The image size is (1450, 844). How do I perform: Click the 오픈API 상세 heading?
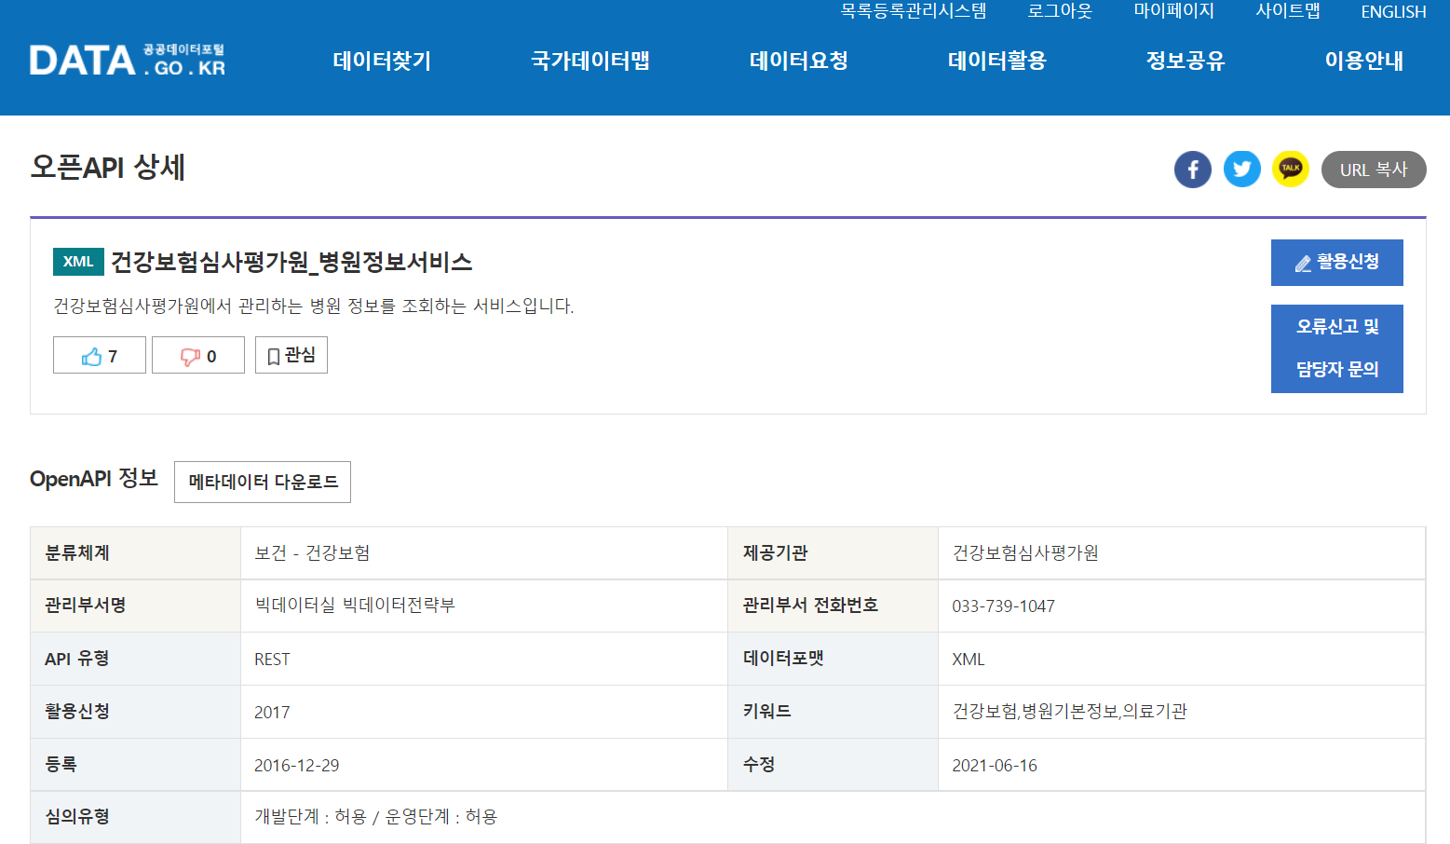[108, 168]
